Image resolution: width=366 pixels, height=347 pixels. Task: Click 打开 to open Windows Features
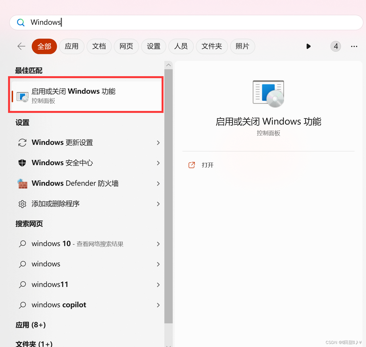[x=208, y=165]
